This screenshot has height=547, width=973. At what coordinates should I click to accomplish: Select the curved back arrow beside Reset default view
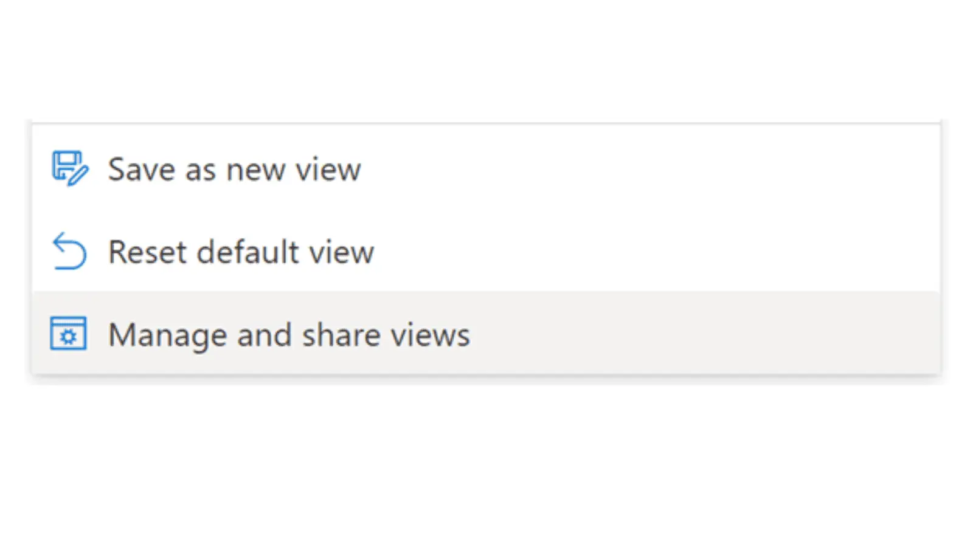(69, 251)
